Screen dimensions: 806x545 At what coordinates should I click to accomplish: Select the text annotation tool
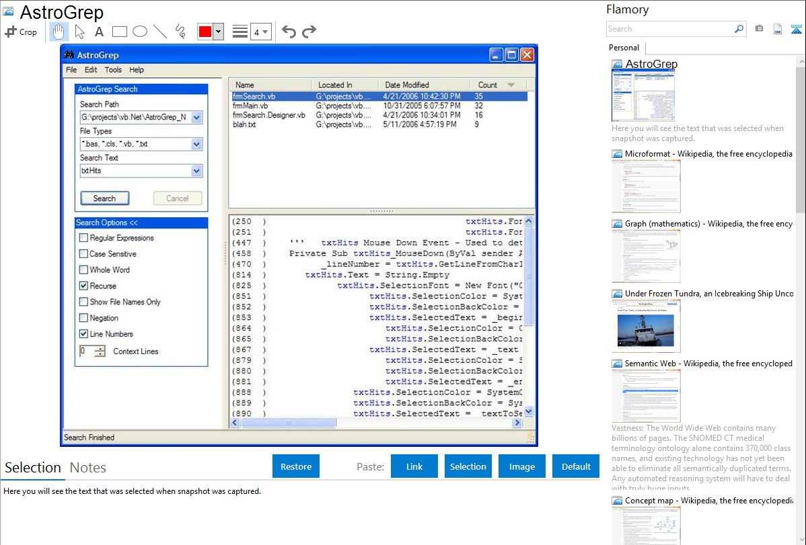pos(99,32)
